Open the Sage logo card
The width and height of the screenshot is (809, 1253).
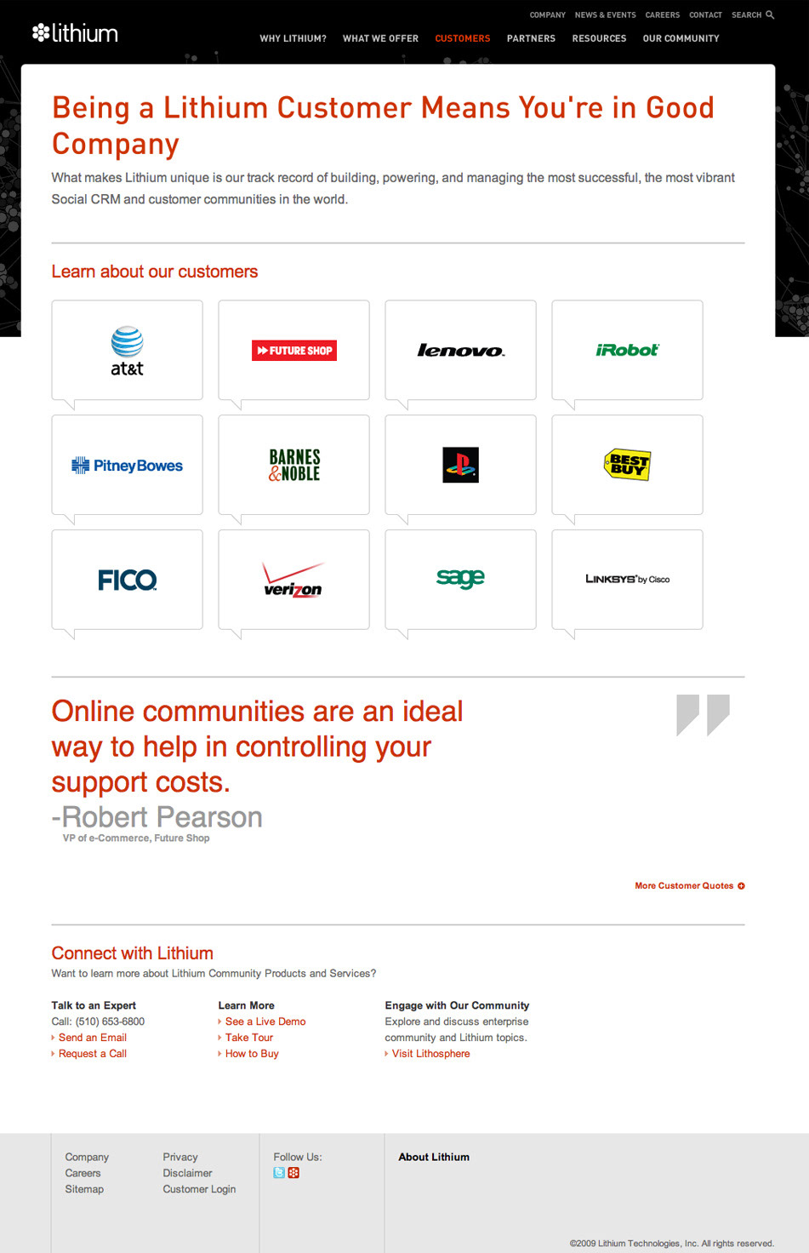tap(461, 580)
